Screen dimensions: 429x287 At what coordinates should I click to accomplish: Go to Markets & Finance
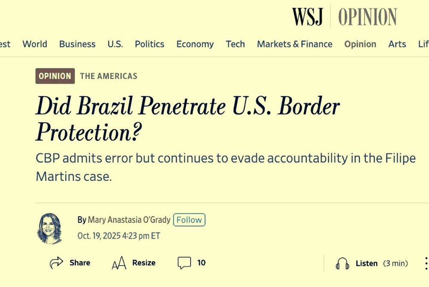click(294, 44)
